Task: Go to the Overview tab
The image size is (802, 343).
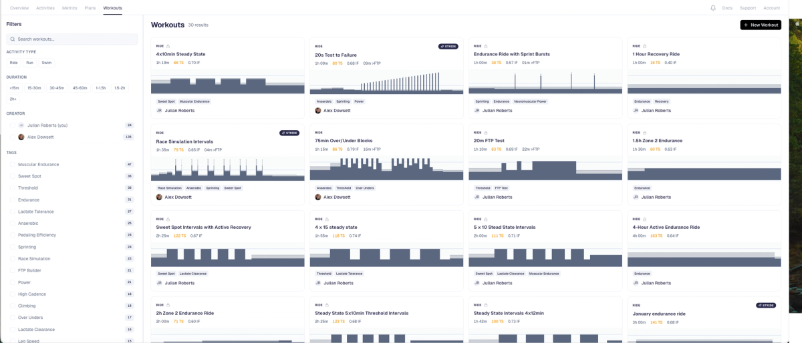Action: click(19, 8)
